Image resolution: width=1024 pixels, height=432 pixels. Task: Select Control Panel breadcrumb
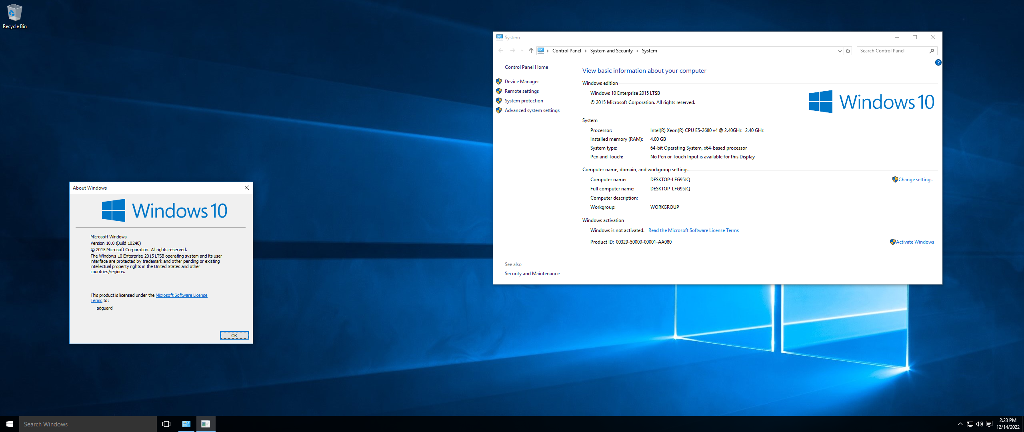coord(566,51)
